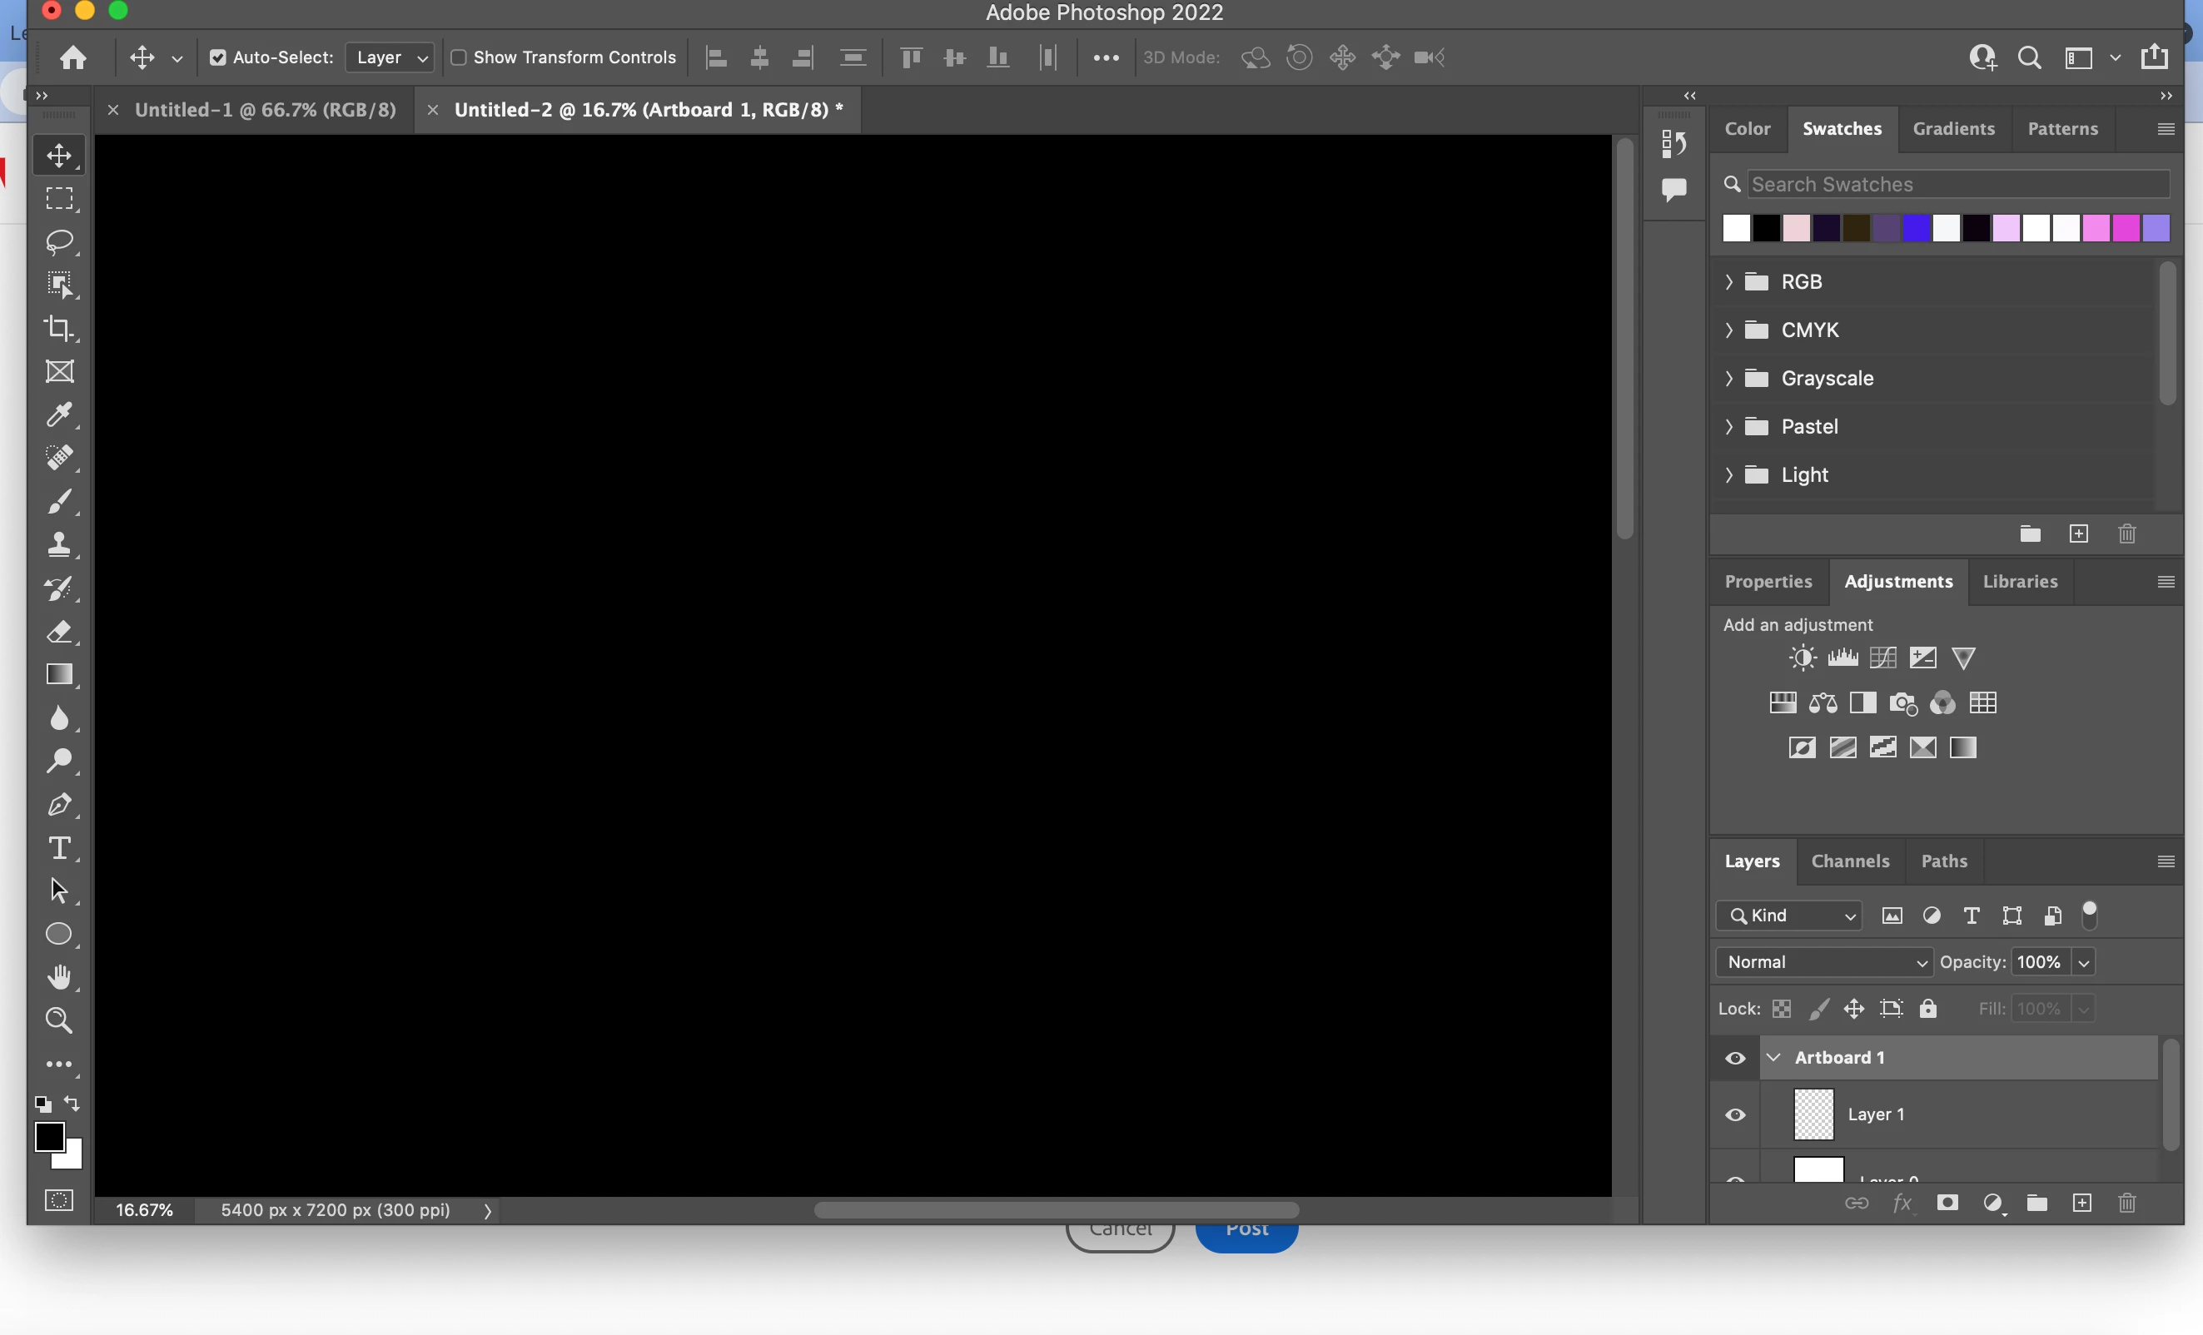Select the Lasso tool
The width and height of the screenshot is (2203, 1335).
[59, 241]
